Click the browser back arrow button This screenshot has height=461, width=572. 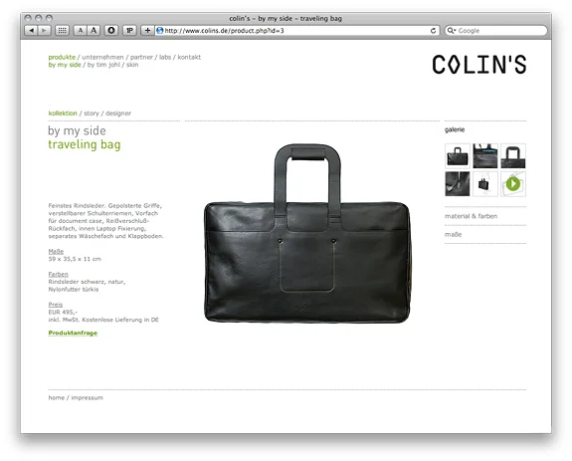click(x=31, y=31)
